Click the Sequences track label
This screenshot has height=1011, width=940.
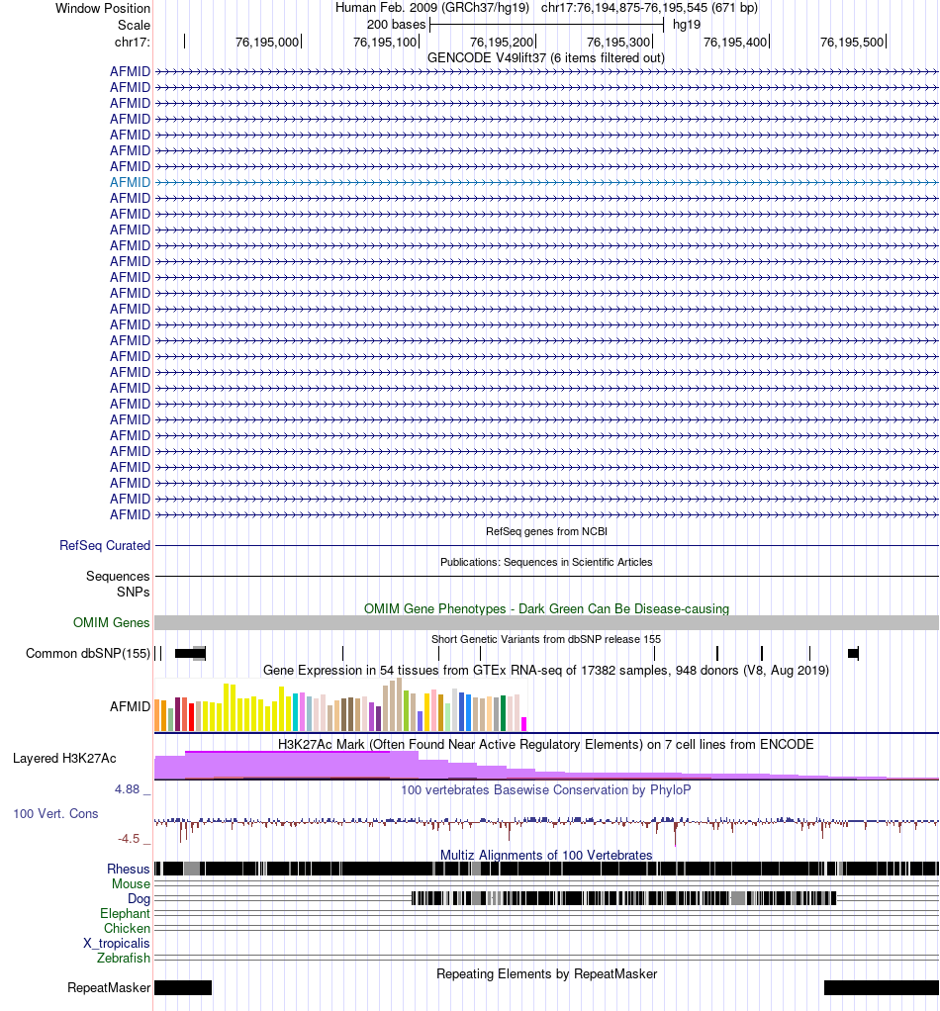[x=118, y=576]
